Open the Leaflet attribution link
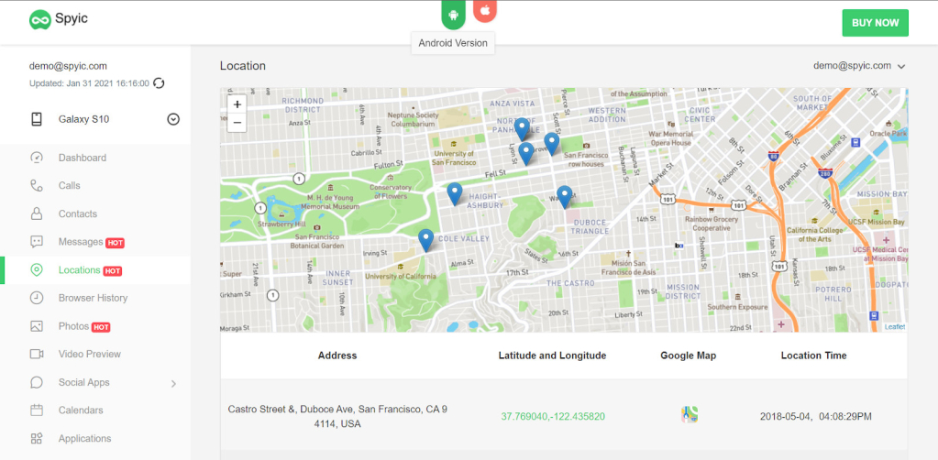Screen dimensions: 938x460 pos(896,326)
